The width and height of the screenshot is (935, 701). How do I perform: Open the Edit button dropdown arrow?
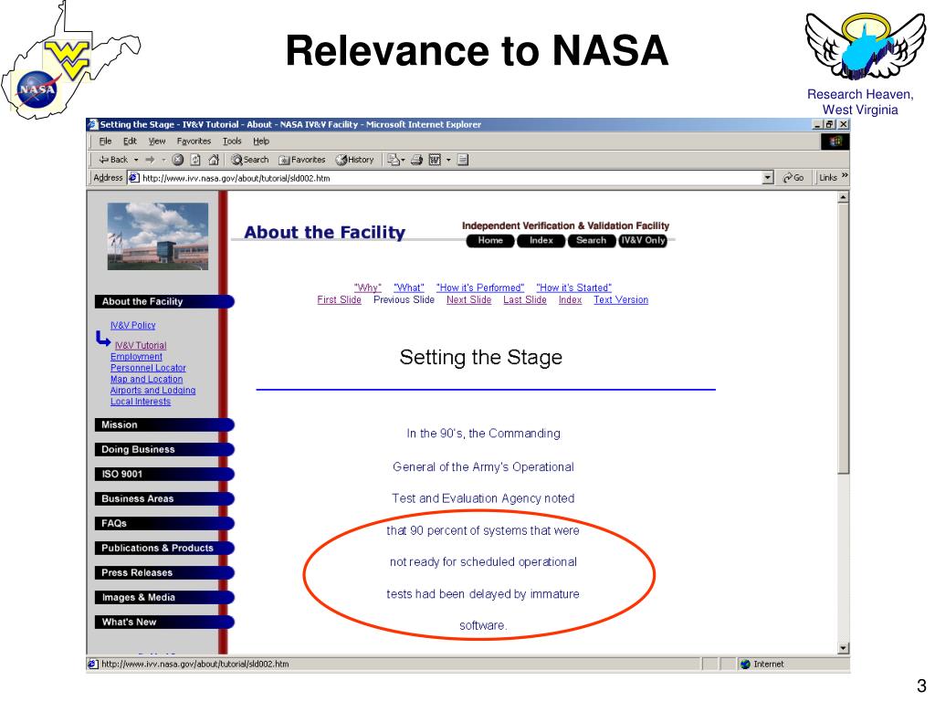point(448,160)
